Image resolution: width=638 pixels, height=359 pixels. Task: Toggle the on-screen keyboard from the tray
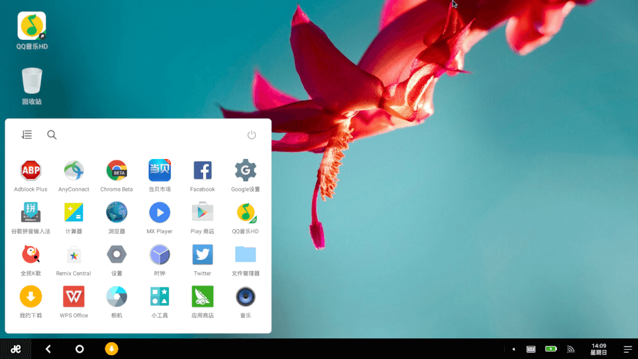[x=531, y=349]
